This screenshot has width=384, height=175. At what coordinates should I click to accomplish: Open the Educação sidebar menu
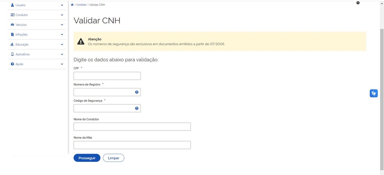coord(37,44)
